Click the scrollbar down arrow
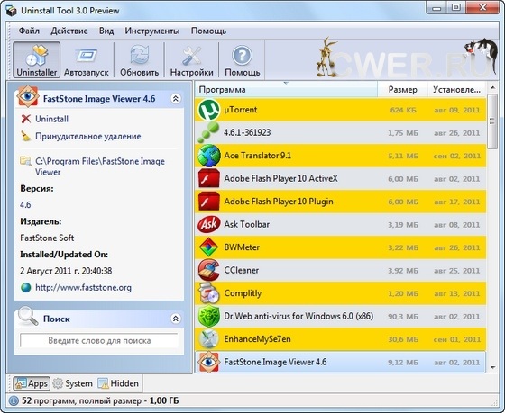This screenshot has width=505, height=413. click(492, 367)
